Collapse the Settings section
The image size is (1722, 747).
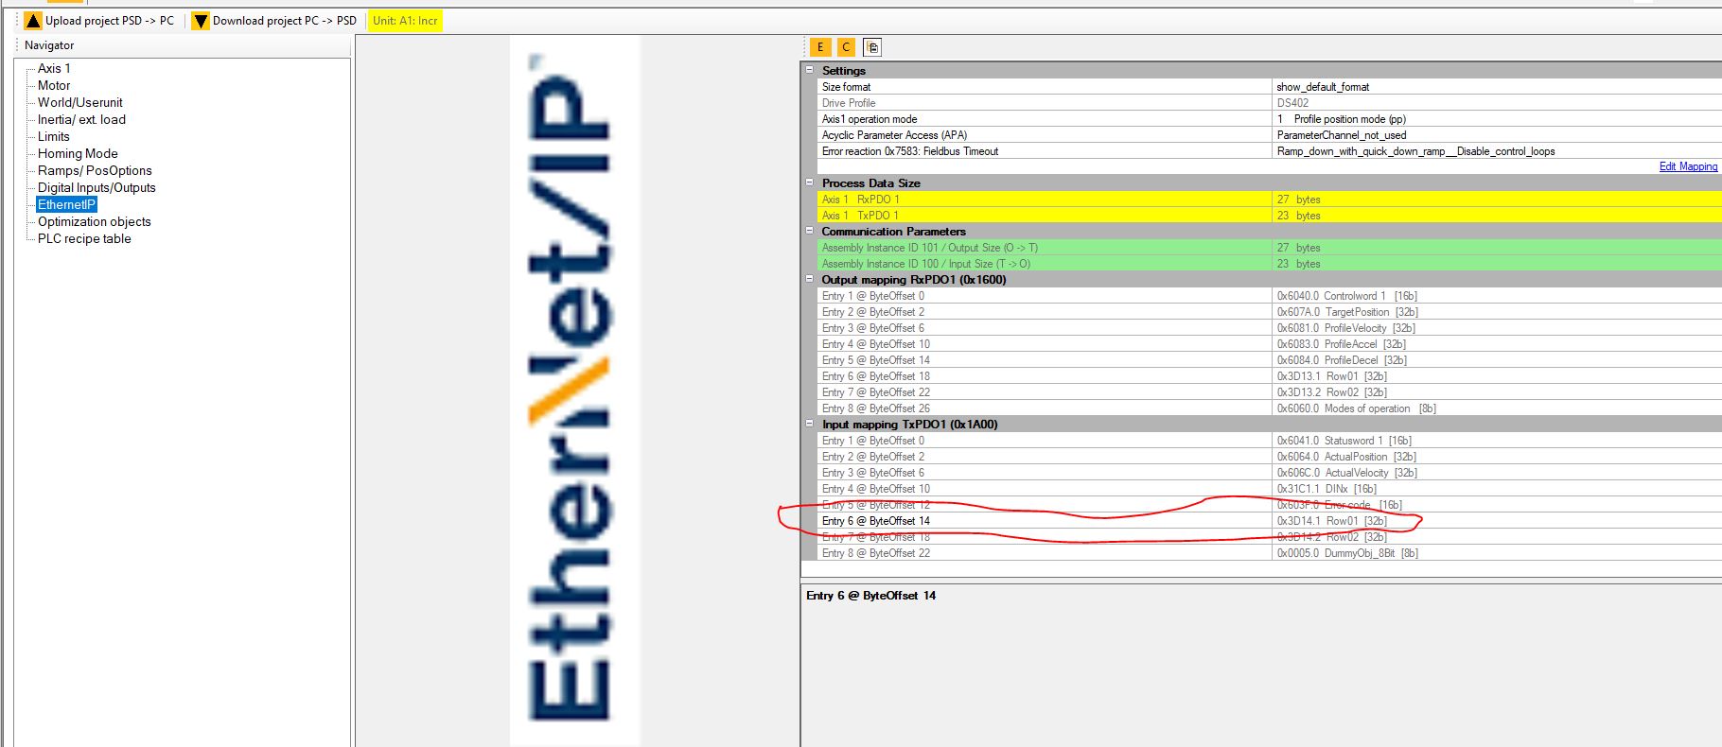click(x=810, y=70)
